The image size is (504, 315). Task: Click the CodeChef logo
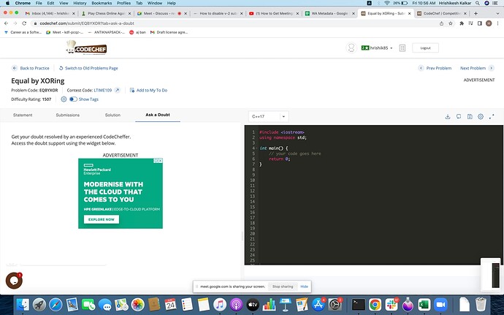click(x=86, y=48)
